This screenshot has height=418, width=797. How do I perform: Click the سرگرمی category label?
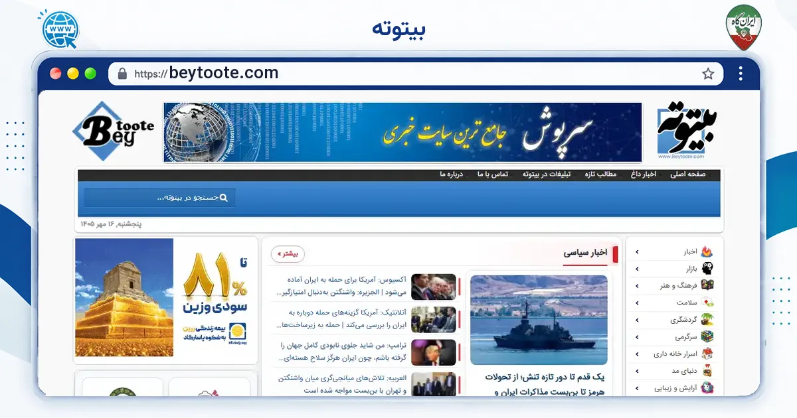[x=686, y=338]
